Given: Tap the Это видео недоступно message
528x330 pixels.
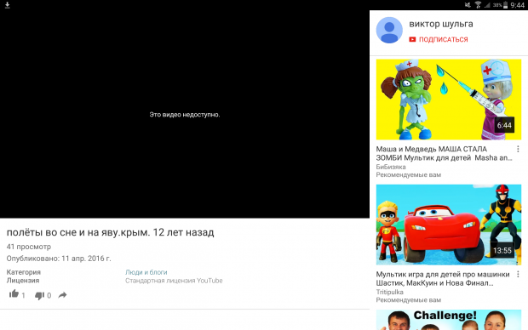Looking at the screenshot, I should coord(185,115).
